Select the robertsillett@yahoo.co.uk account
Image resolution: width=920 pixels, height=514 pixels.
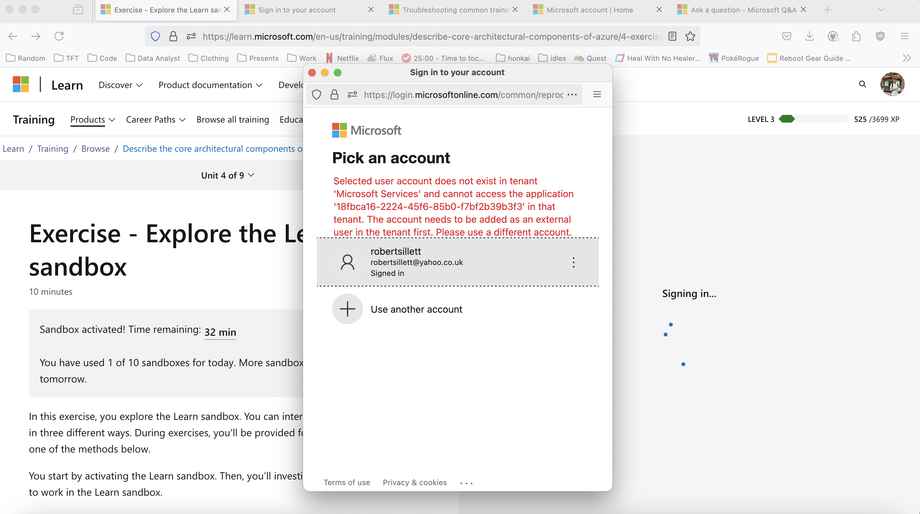tap(457, 262)
